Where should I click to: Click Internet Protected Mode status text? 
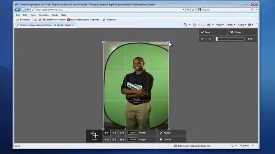point(194,146)
